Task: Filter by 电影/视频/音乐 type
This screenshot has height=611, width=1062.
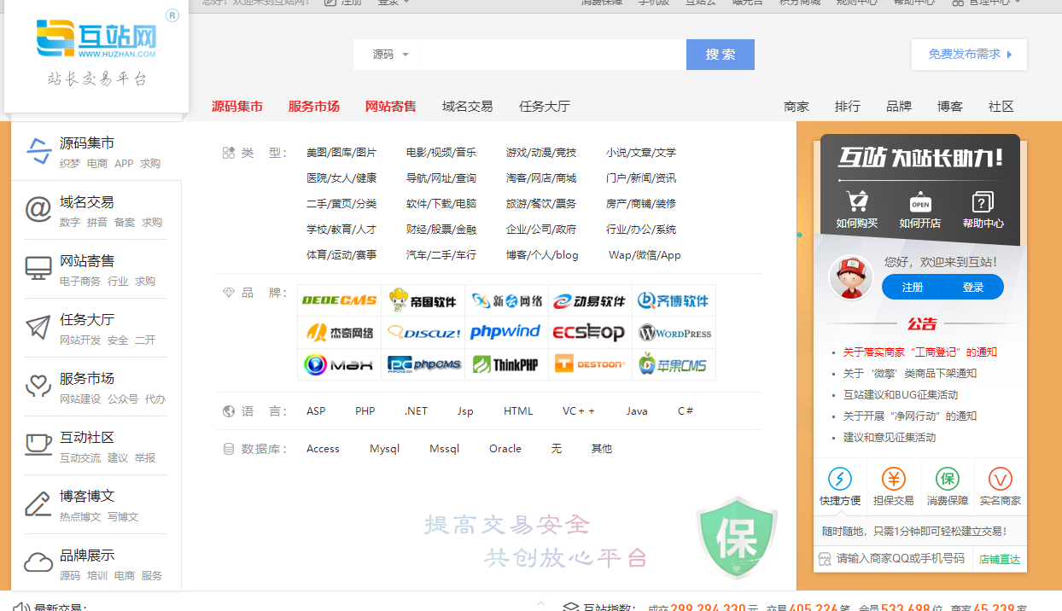Action: (441, 153)
